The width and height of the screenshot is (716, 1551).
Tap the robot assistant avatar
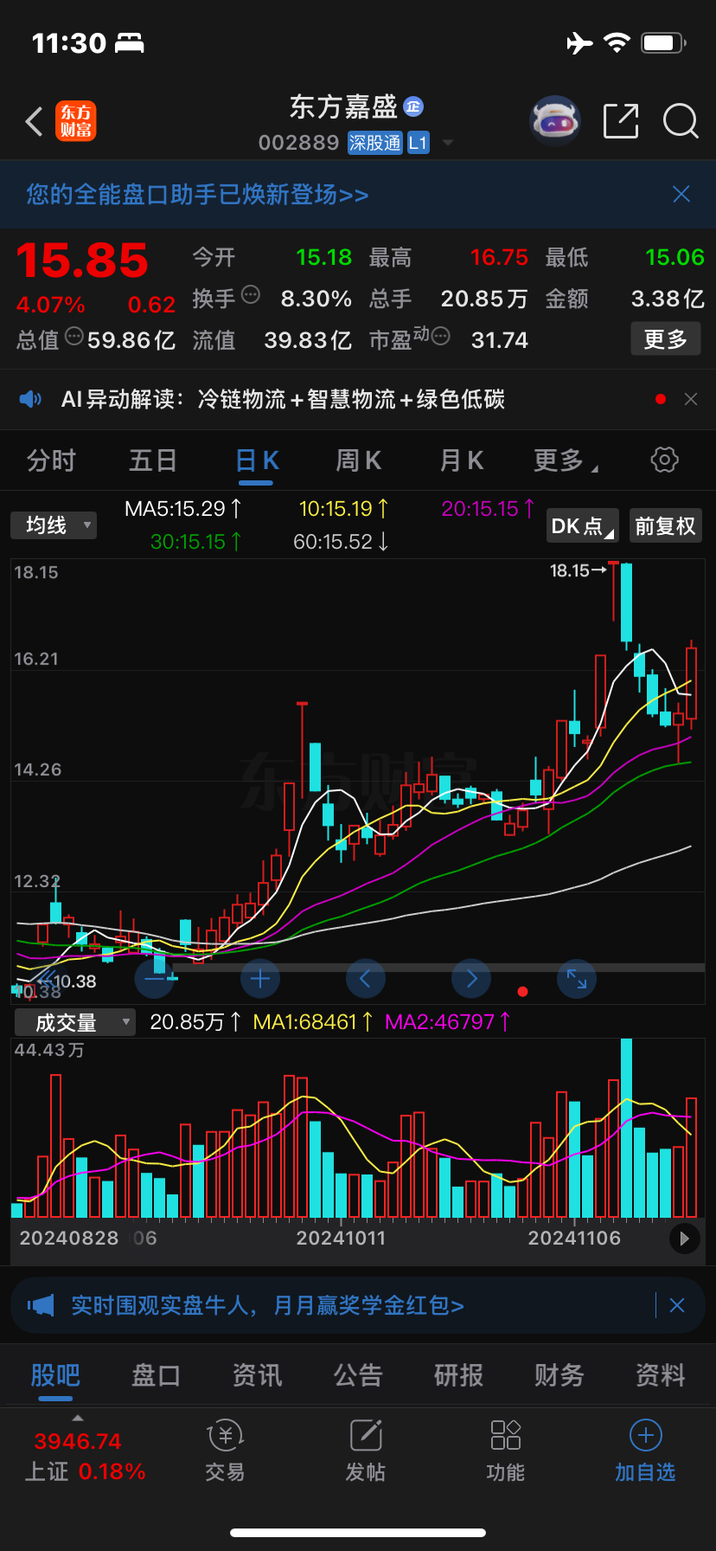coord(554,121)
